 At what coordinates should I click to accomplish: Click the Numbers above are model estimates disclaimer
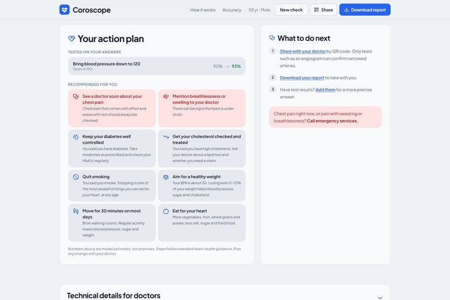coord(155,251)
